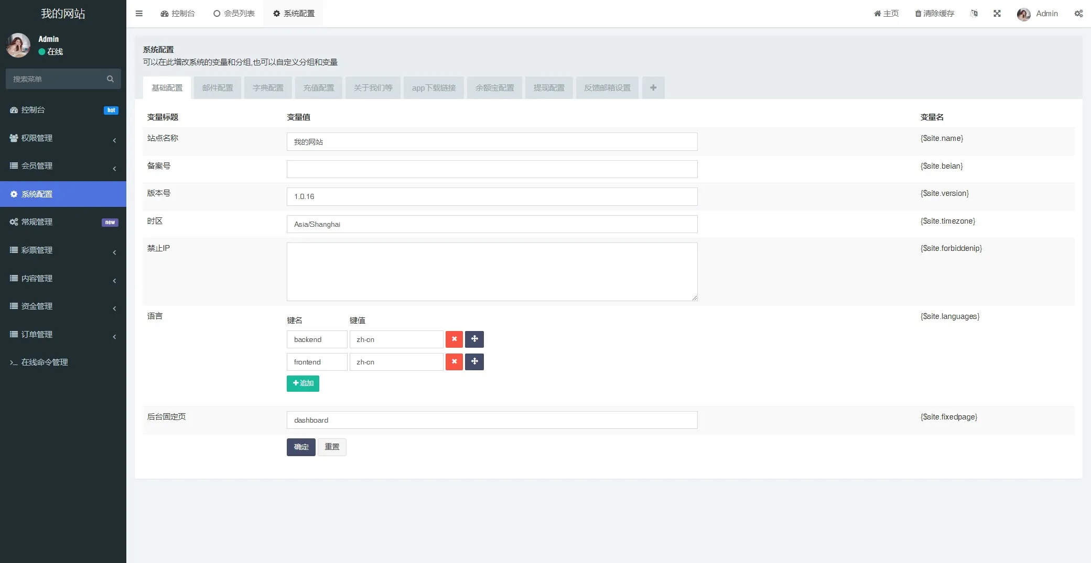
Task: Select the 会员列表 top navigation tab
Action: tap(234, 14)
